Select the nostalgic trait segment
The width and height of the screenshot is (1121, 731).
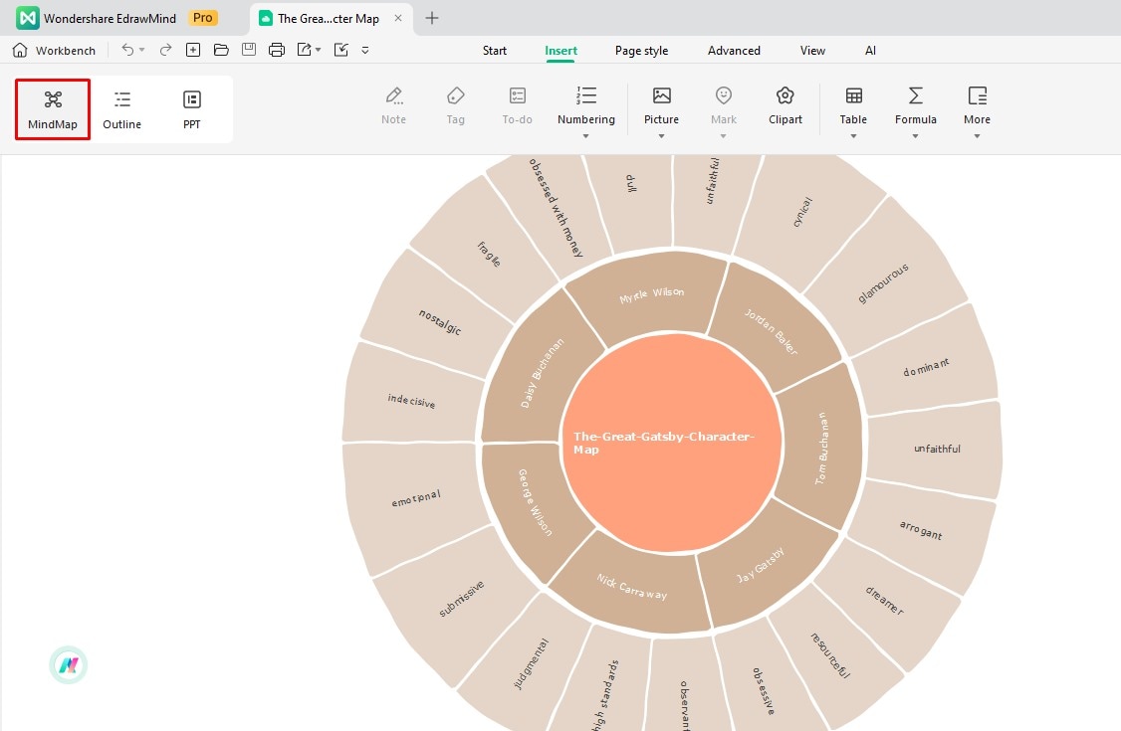click(440, 321)
